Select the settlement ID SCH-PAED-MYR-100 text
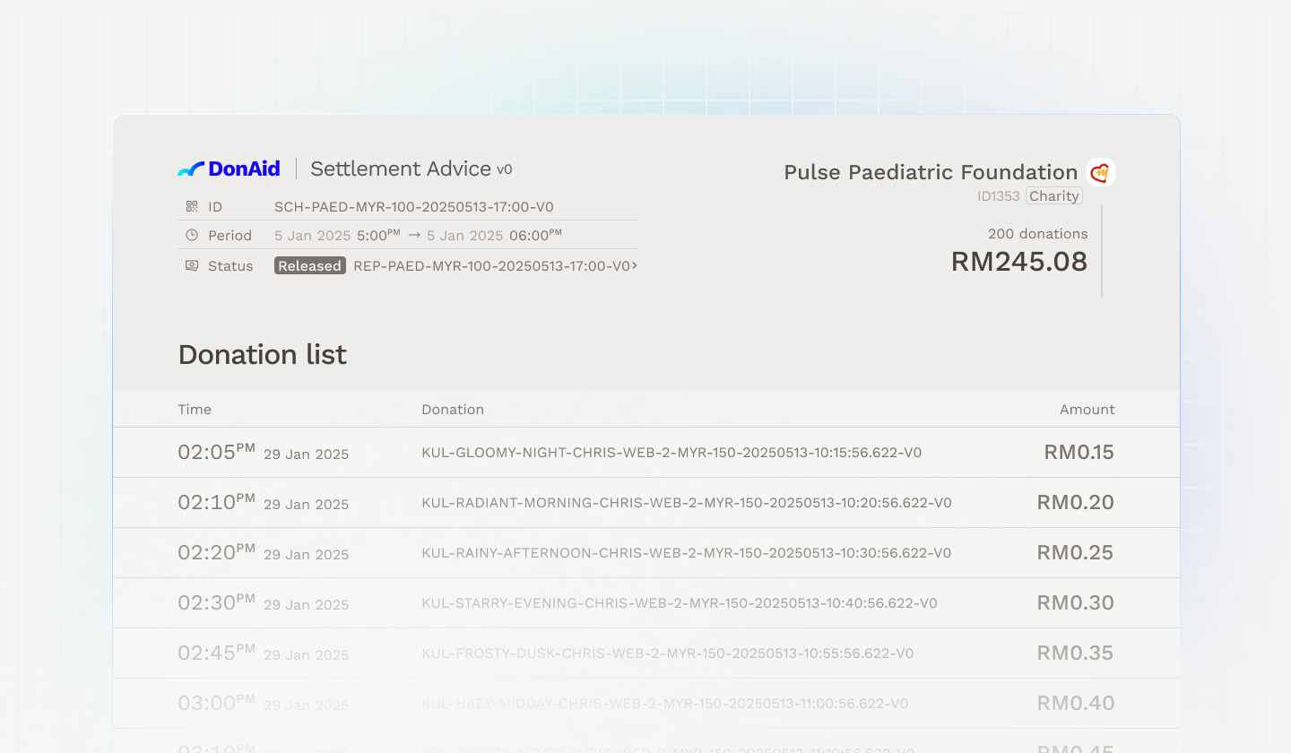This screenshot has height=753, width=1291. coord(413,207)
